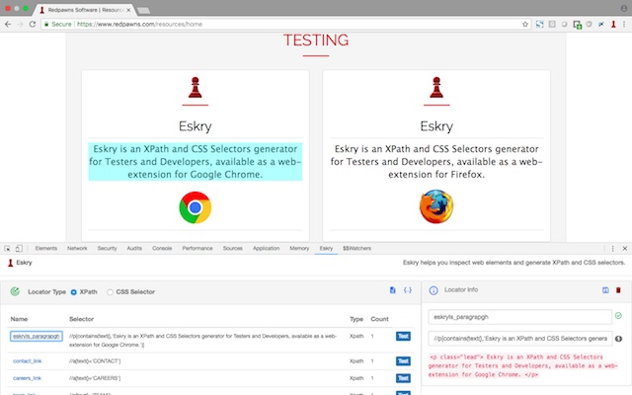Open the Sources tab
Viewport: 632px width, 395px height.
[x=233, y=248]
